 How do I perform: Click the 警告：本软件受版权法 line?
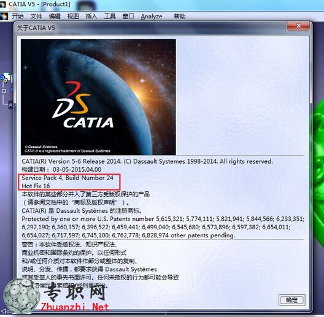[70, 245]
